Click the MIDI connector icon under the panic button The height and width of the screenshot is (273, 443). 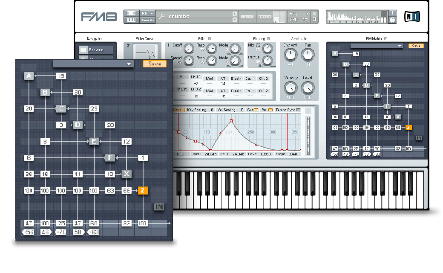[x=392, y=20]
